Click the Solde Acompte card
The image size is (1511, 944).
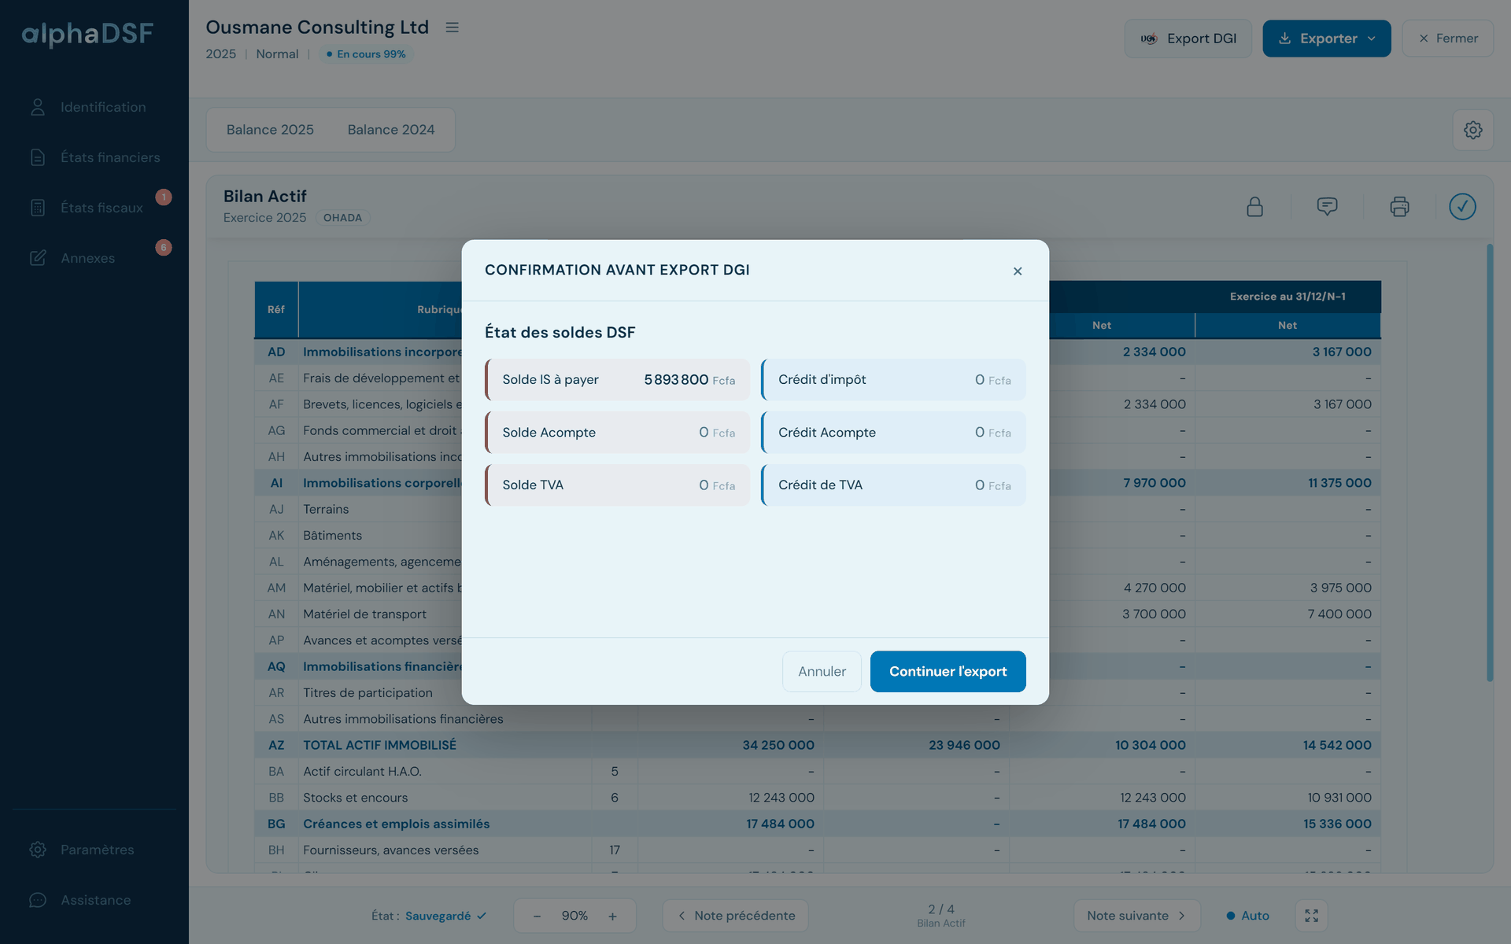coord(617,433)
